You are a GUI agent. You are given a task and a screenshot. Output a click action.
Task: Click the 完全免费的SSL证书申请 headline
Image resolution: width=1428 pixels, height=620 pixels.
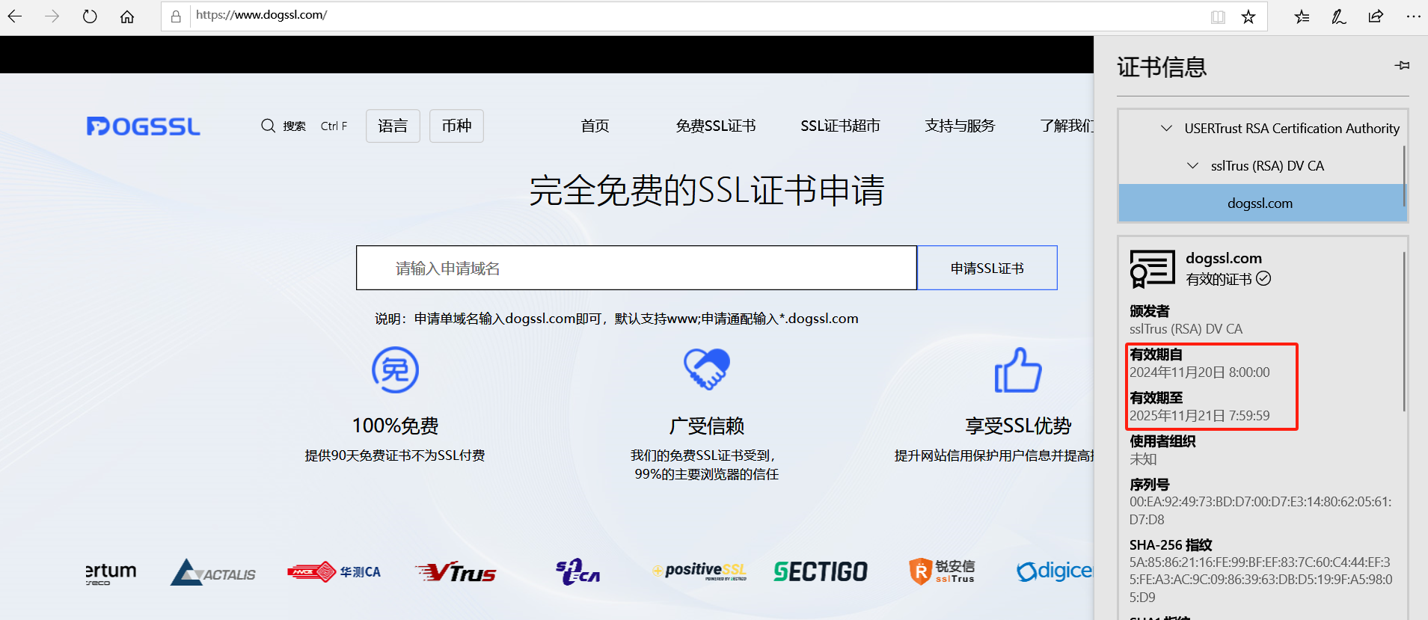point(707,190)
